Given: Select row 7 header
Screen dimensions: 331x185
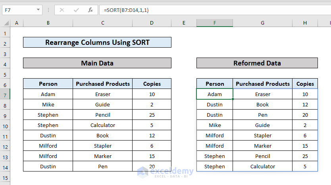Looking at the screenshot, I should point(5,94).
